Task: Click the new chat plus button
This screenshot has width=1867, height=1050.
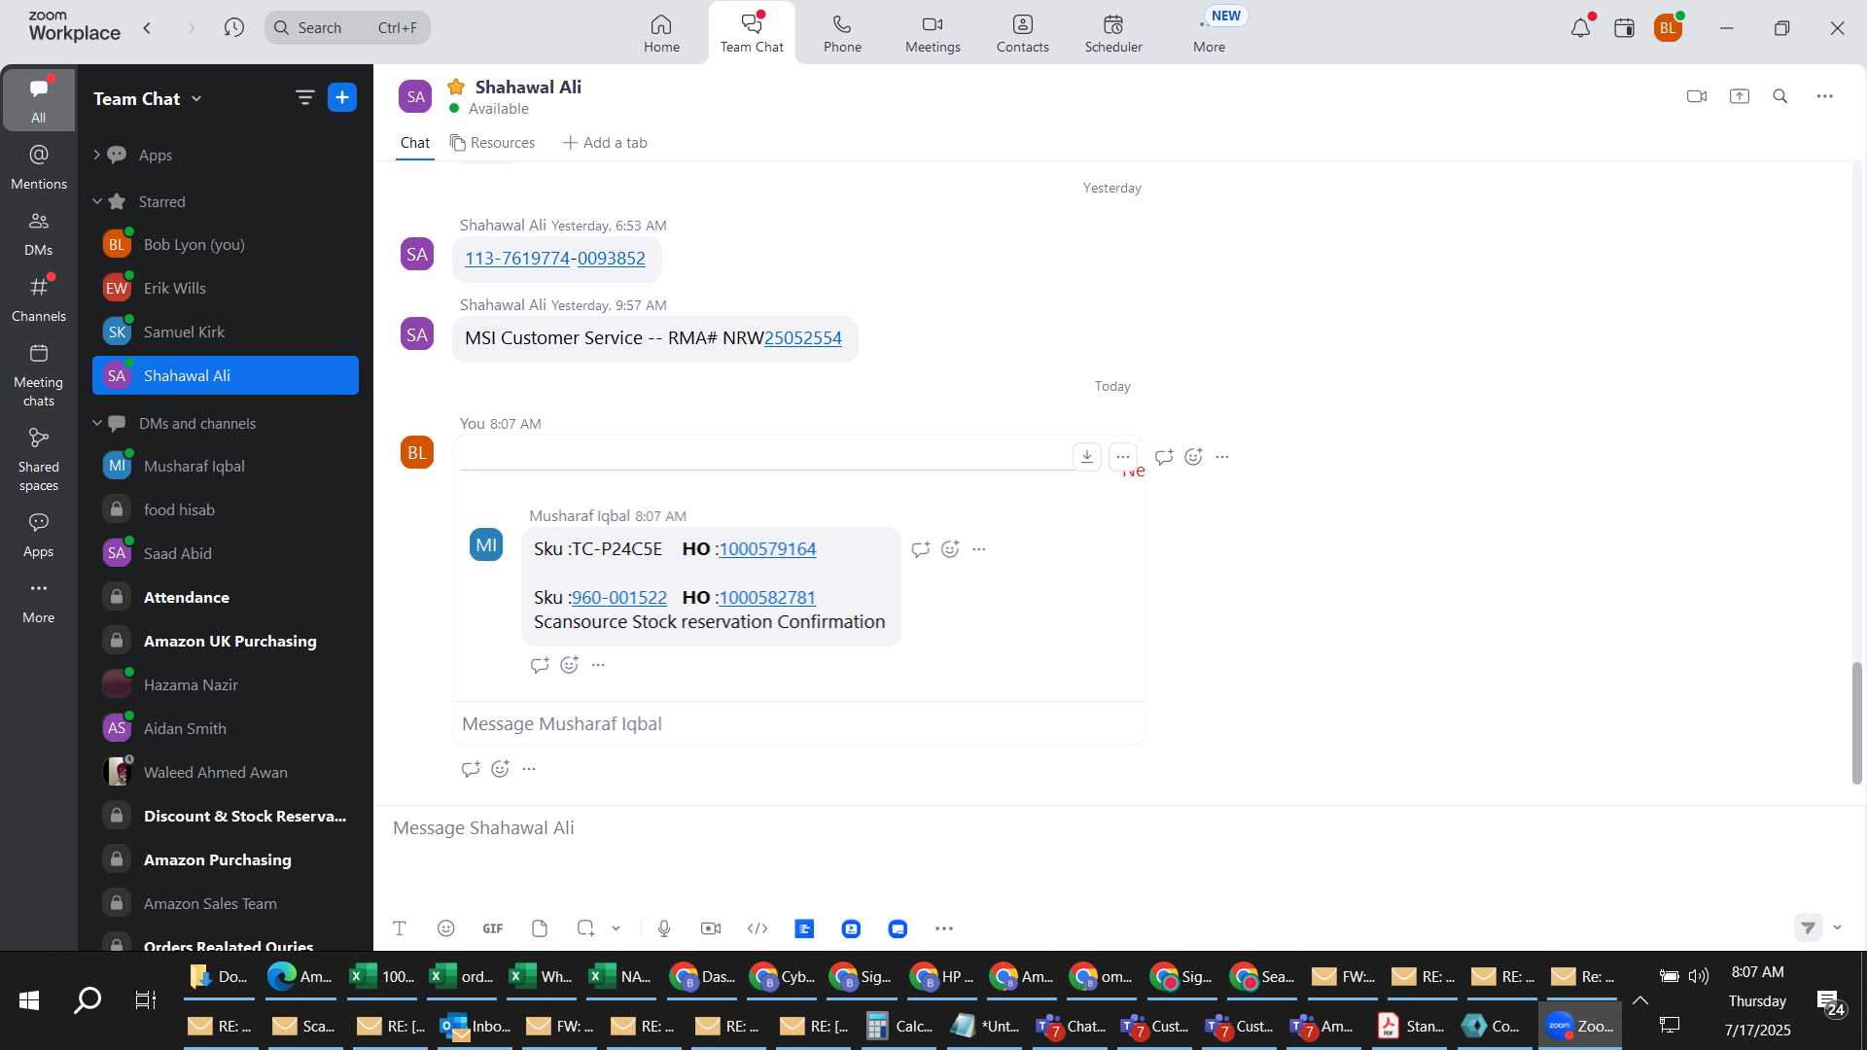Action: coord(342,97)
